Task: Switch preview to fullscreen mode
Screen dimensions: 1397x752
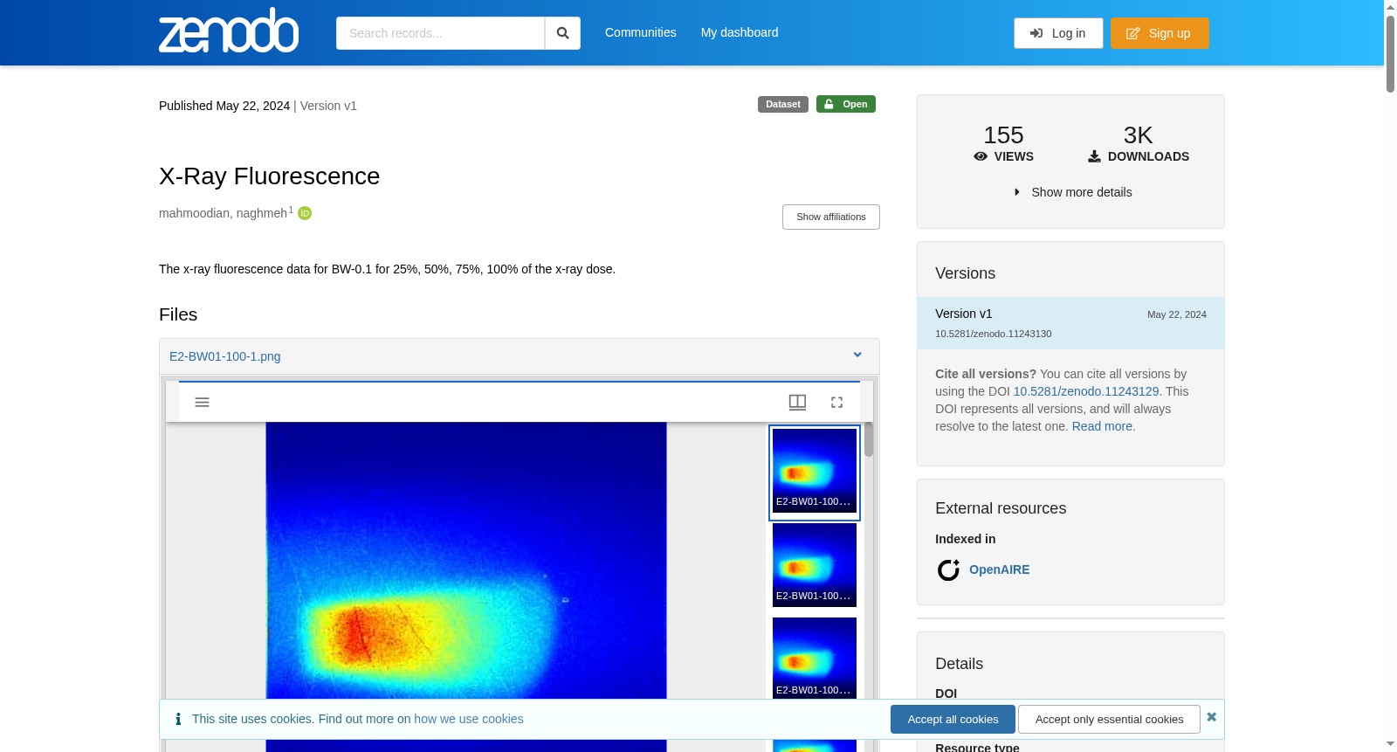Action: [x=836, y=402]
